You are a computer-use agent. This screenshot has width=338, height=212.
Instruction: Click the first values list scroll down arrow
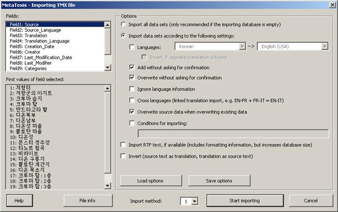click(x=107, y=186)
